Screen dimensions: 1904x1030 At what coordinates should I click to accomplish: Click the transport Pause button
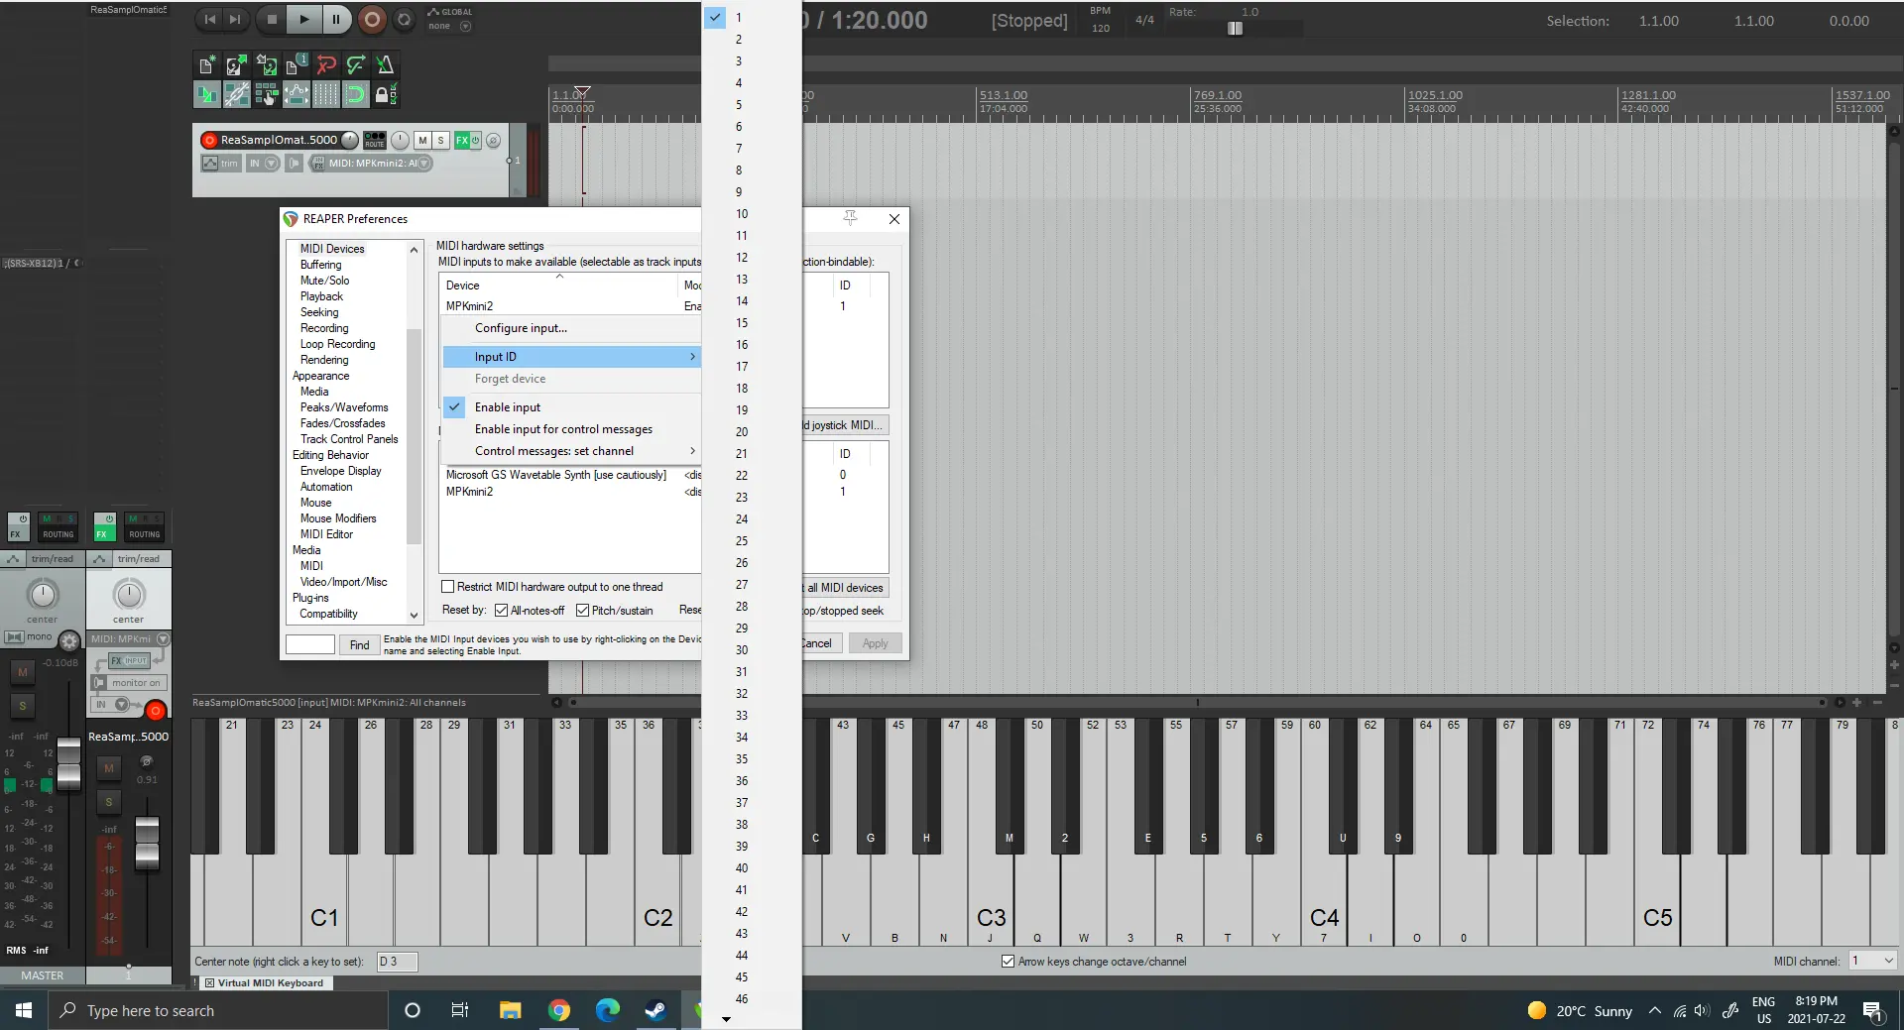click(x=336, y=19)
